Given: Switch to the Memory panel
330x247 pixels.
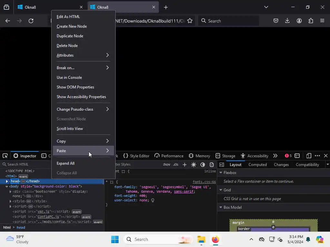Looking at the screenshot, I should (x=199, y=156).
